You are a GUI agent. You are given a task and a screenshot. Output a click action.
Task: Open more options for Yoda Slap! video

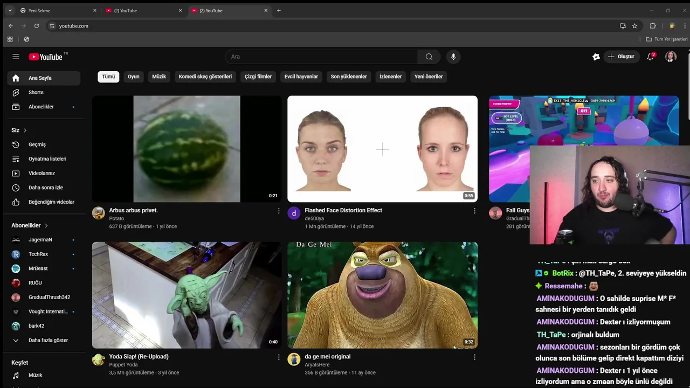coord(279,357)
